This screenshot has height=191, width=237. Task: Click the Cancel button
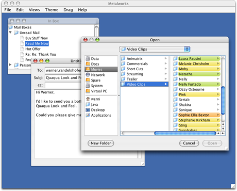coord(189,143)
